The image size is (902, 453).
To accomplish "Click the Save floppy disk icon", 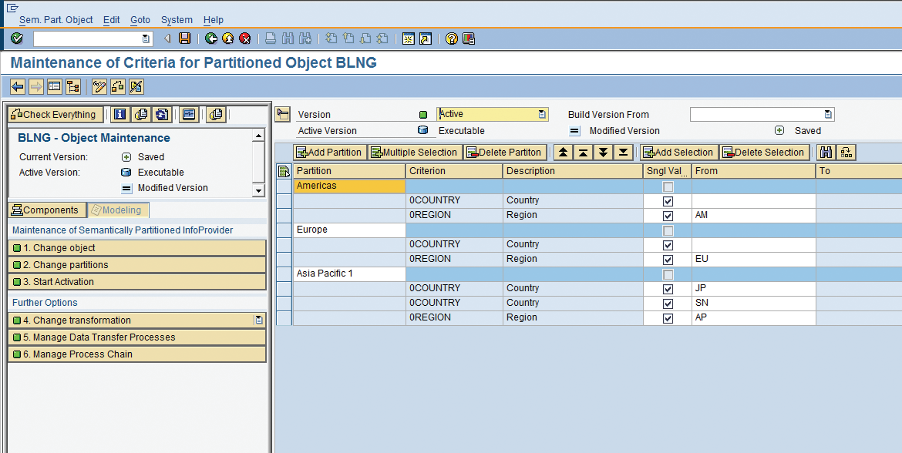I will point(185,39).
